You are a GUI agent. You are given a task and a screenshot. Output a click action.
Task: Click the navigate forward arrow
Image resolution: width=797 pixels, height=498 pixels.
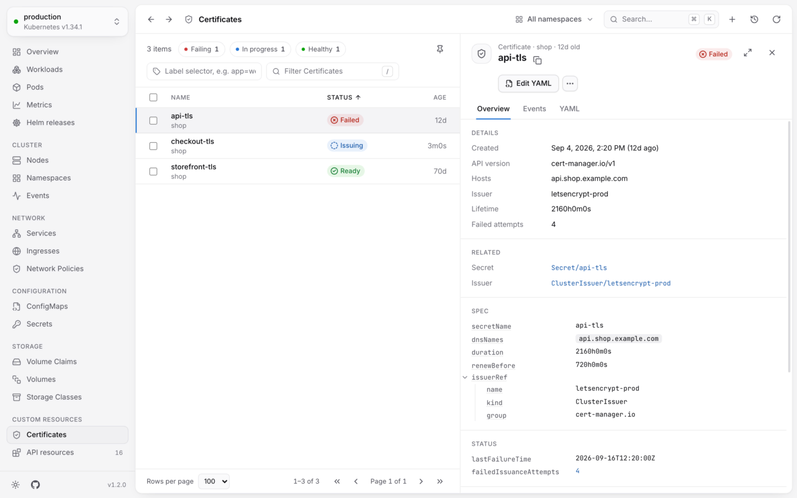(169, 19)
